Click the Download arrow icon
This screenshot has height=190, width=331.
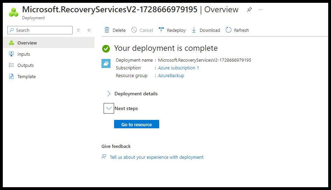194,30
